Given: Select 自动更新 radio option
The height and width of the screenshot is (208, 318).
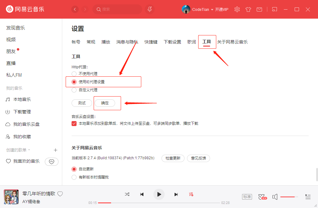Looking at the screenshot, I should [x=74, y=169].
